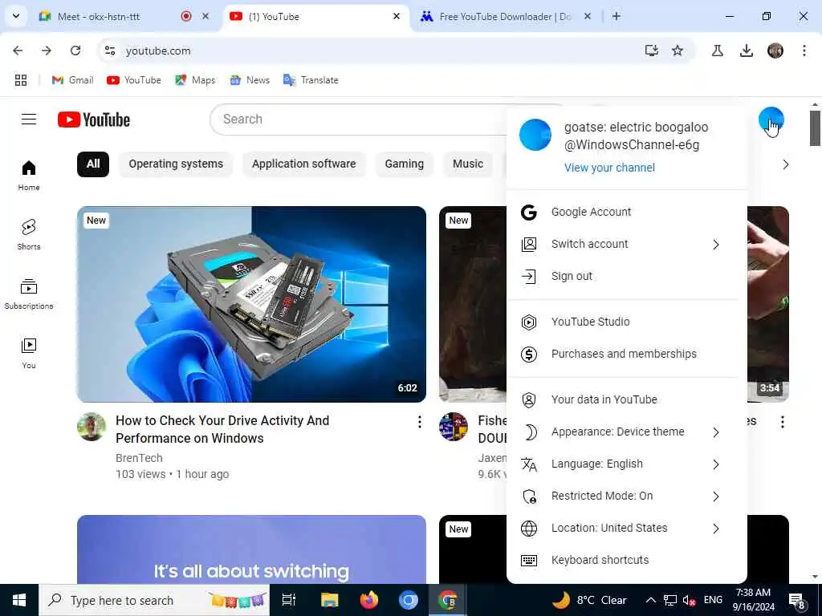Open File Explorer from the taskbar

tap(330, 600)
